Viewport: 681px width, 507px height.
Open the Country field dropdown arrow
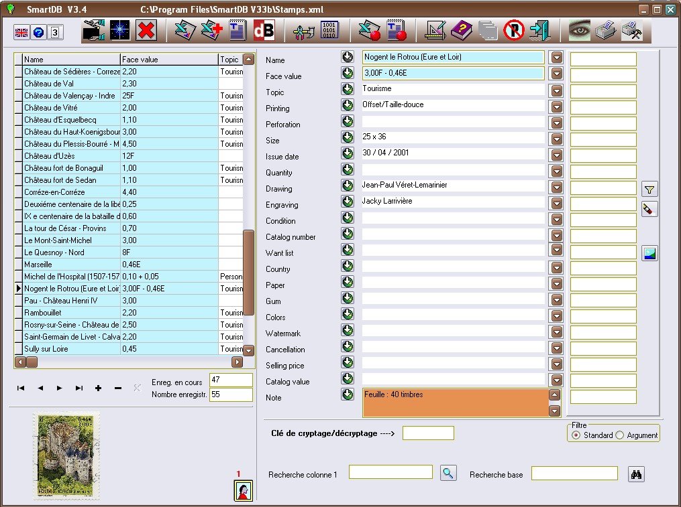556,266
